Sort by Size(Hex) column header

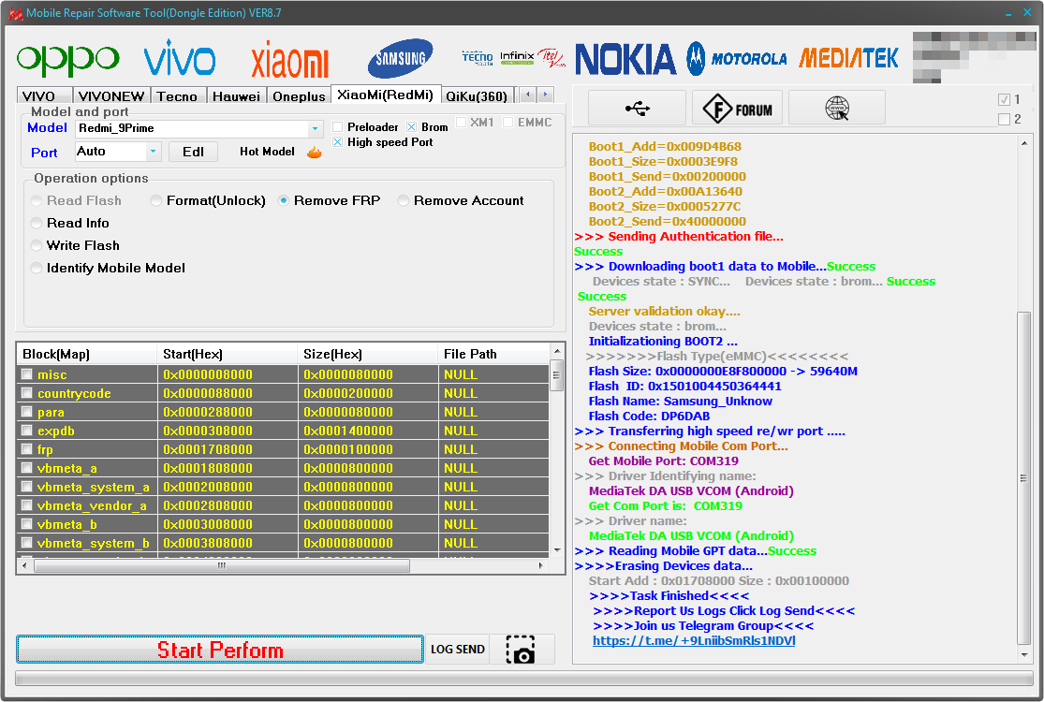[368, 354]
